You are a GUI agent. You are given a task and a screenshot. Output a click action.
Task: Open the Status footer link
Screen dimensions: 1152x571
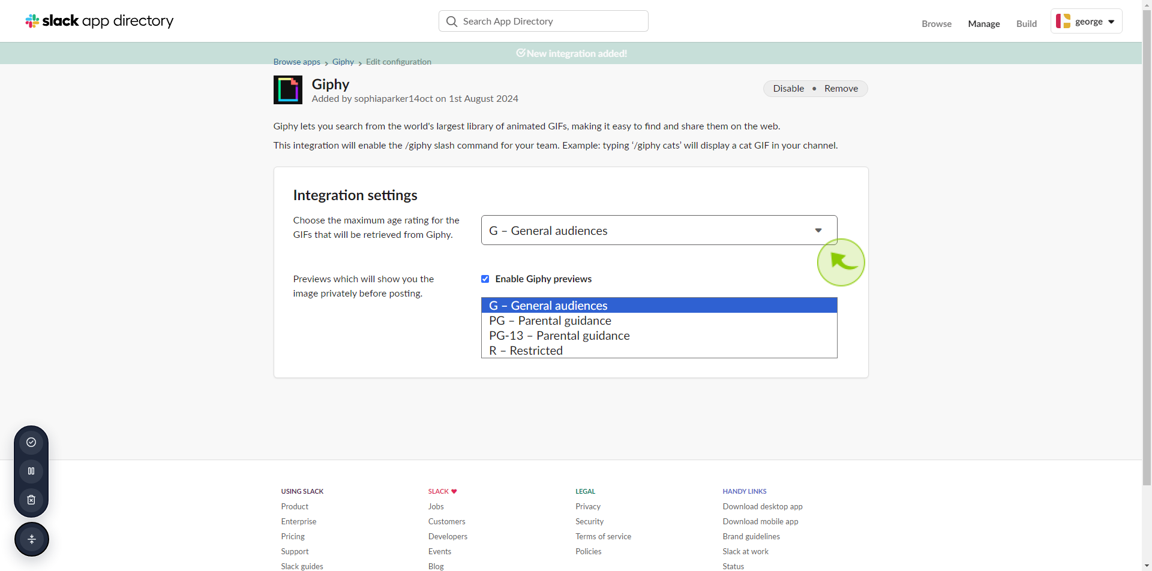(733, 566)
